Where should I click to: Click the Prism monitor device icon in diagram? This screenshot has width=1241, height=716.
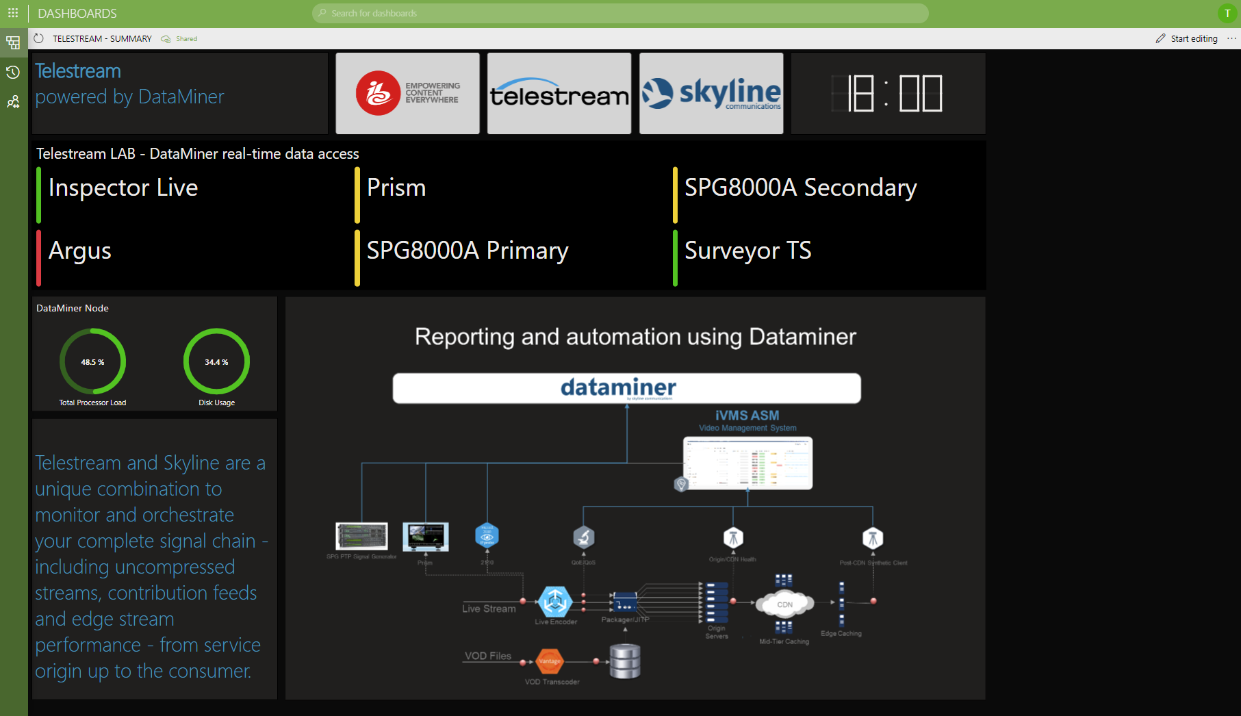pos(426,537)
